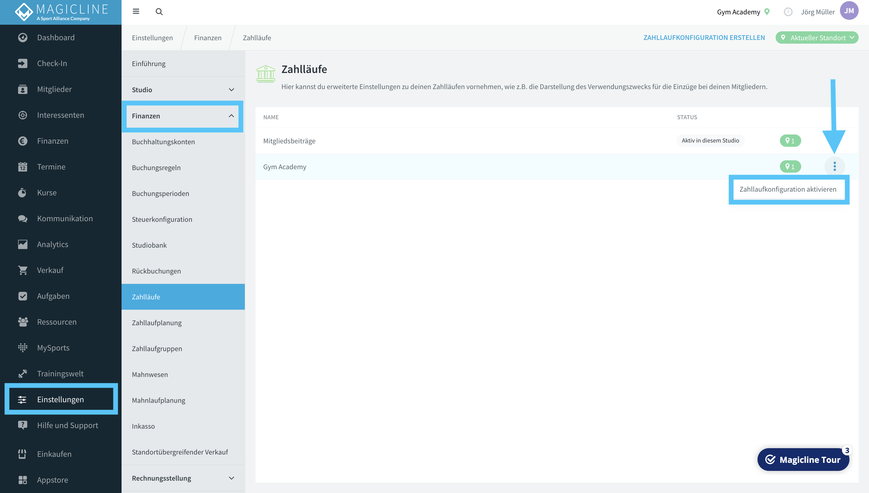Click the JM user avatar
Screen dimensions: 869x493
[x=849, y=11]
